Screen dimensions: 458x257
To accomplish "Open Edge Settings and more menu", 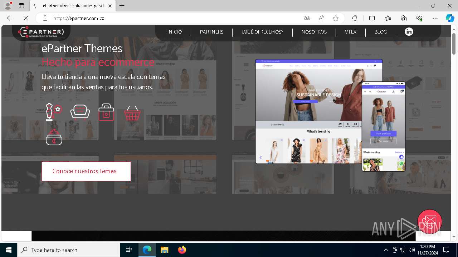I will 435,18.
